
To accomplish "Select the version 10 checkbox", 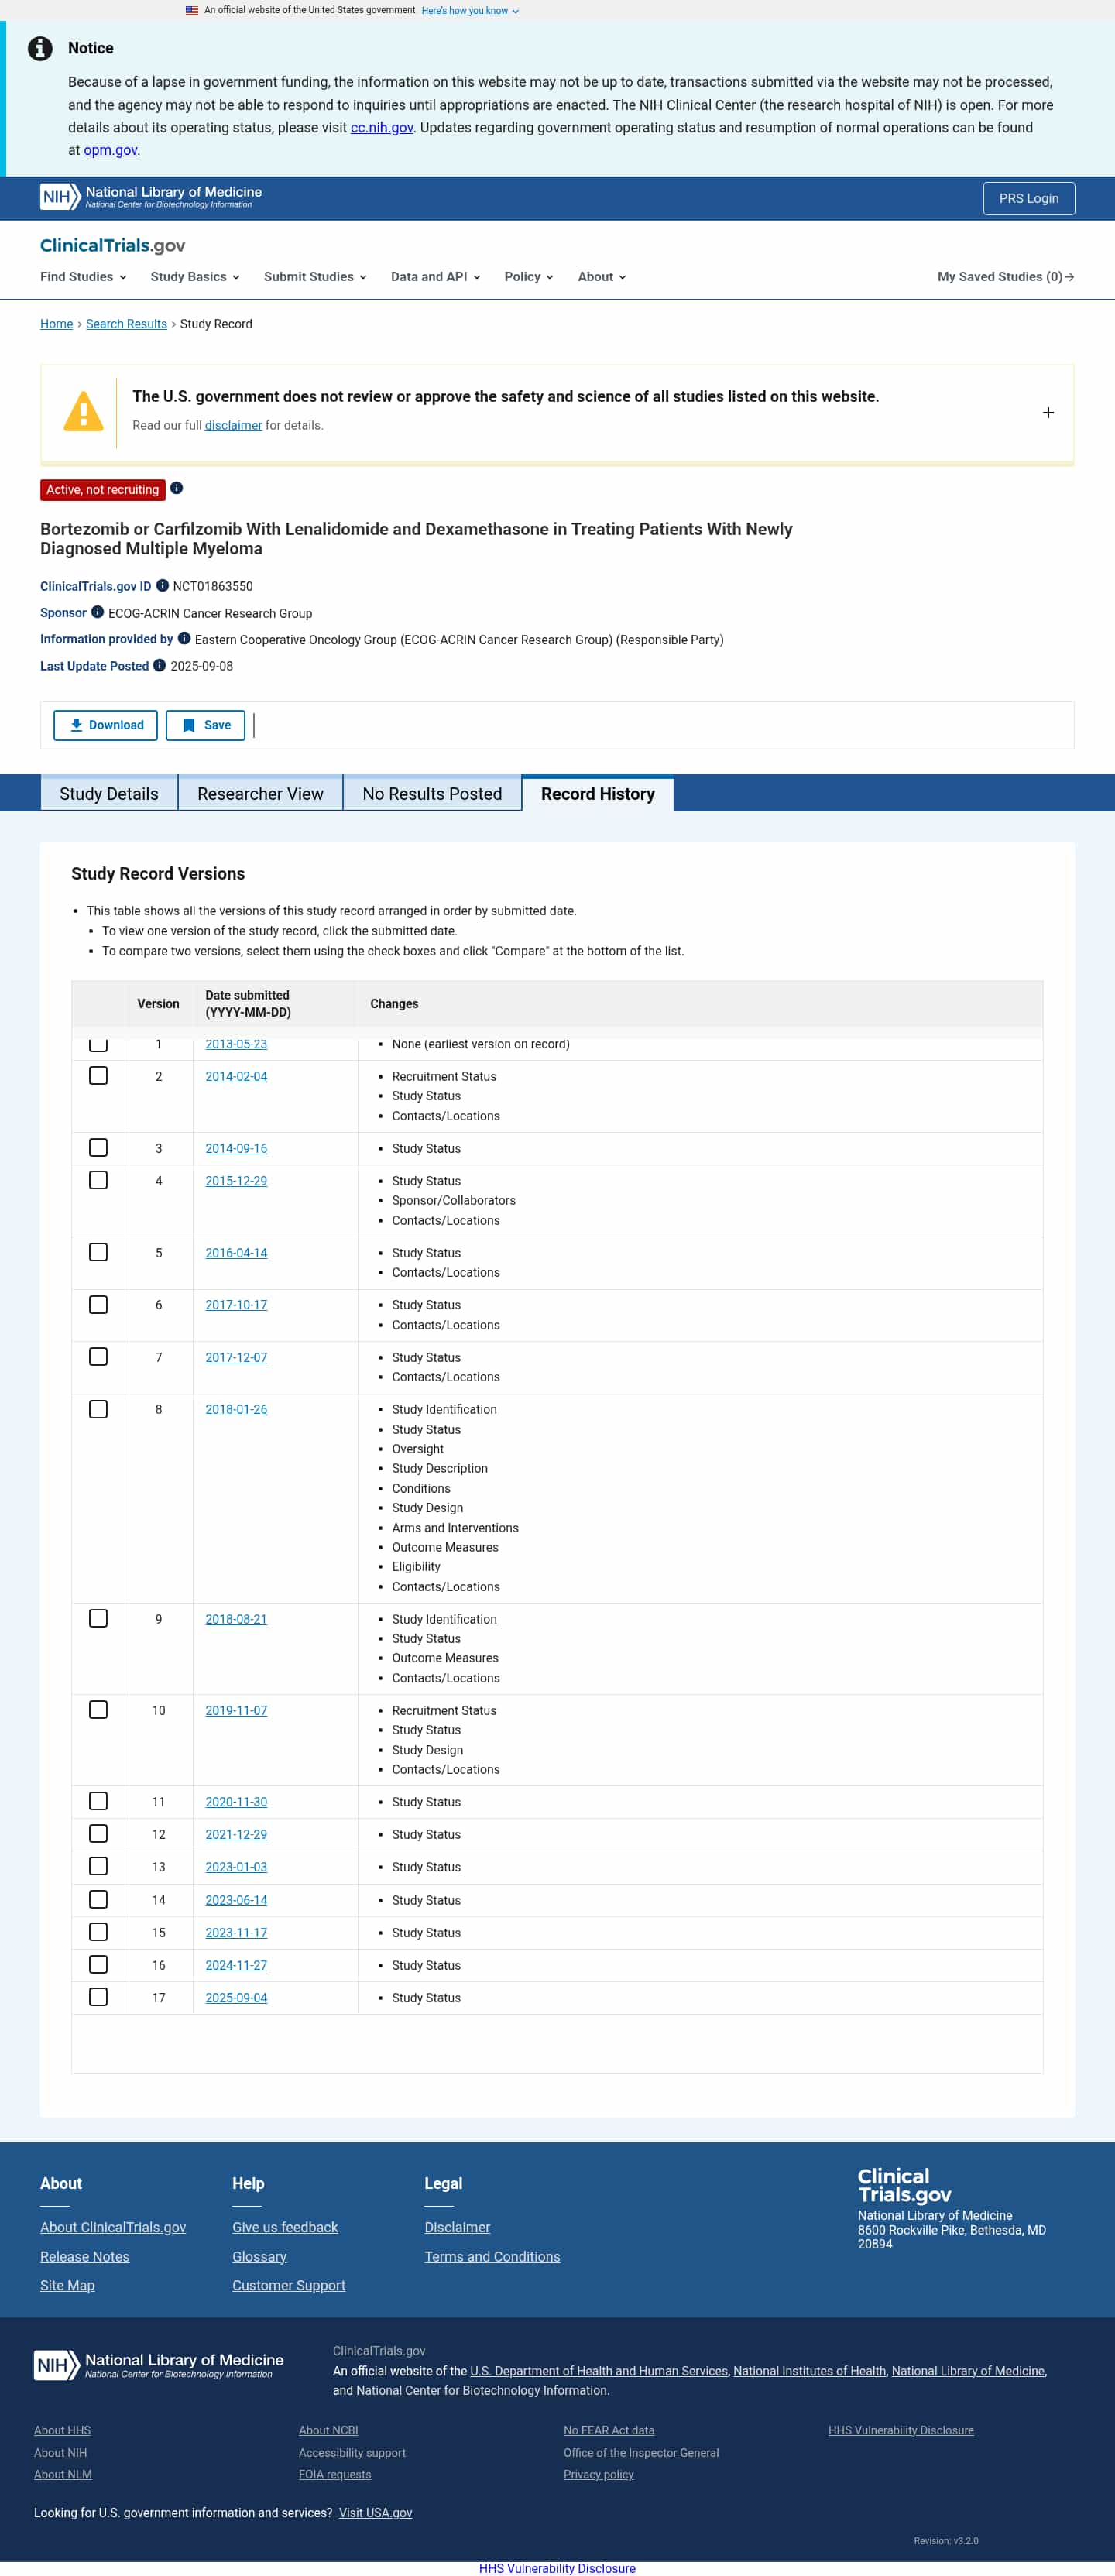I will click(x=98, y=1710).
